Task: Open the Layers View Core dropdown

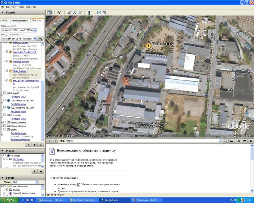Action: 37,182
